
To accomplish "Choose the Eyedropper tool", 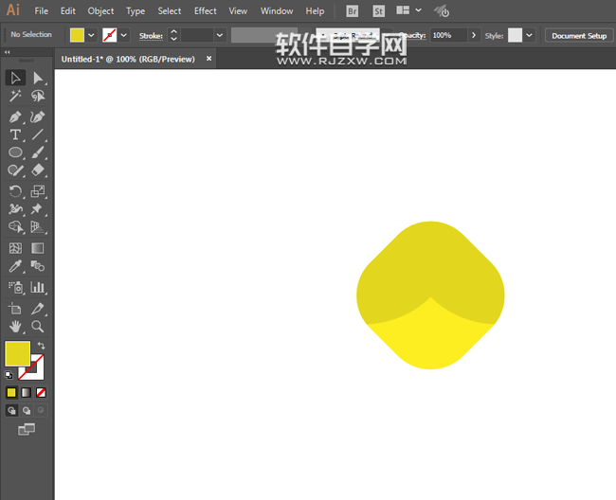I will tap(15, 266).
